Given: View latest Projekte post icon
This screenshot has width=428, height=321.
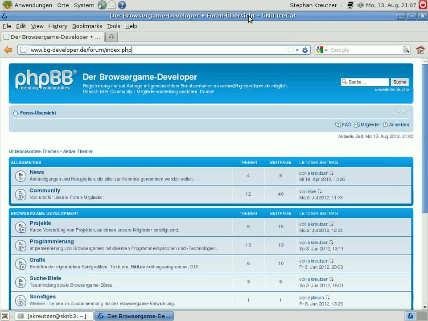Looking at the screenshot, I should pyautogui.click(x=331, y=224).
